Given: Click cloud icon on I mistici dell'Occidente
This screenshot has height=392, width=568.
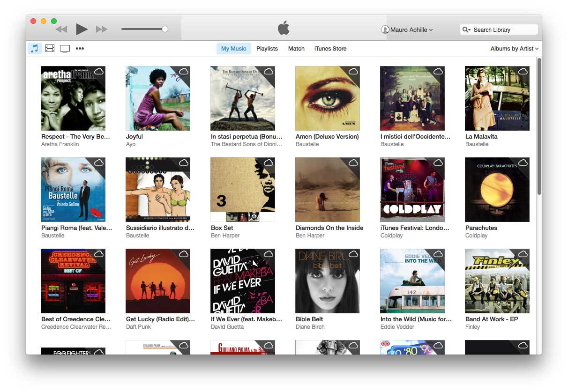Looking at the screenshot, I should pyautogui.click(x=438, y=72).
